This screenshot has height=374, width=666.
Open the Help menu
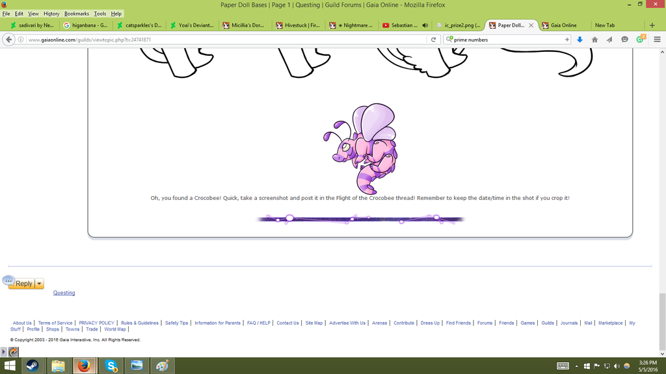116,14
